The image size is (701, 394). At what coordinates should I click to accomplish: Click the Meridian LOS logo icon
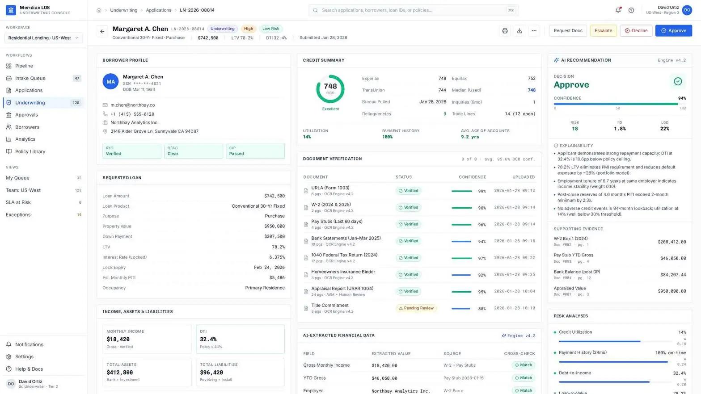pos(11,10)
